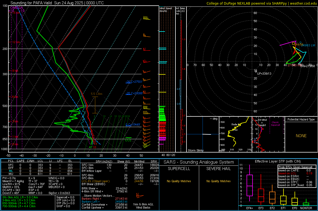
Task: Click the MeanW = 7.4g/kg value
Action: [13, 181]
